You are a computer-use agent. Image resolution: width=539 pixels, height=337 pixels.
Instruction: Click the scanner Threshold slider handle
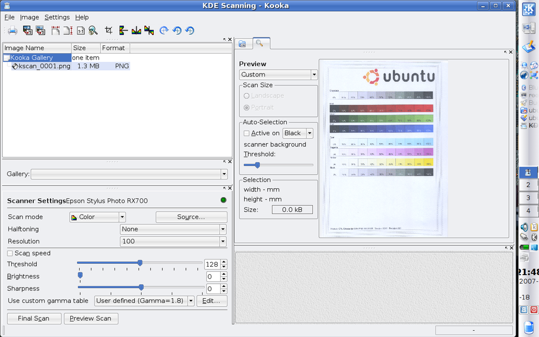point(140,263)
